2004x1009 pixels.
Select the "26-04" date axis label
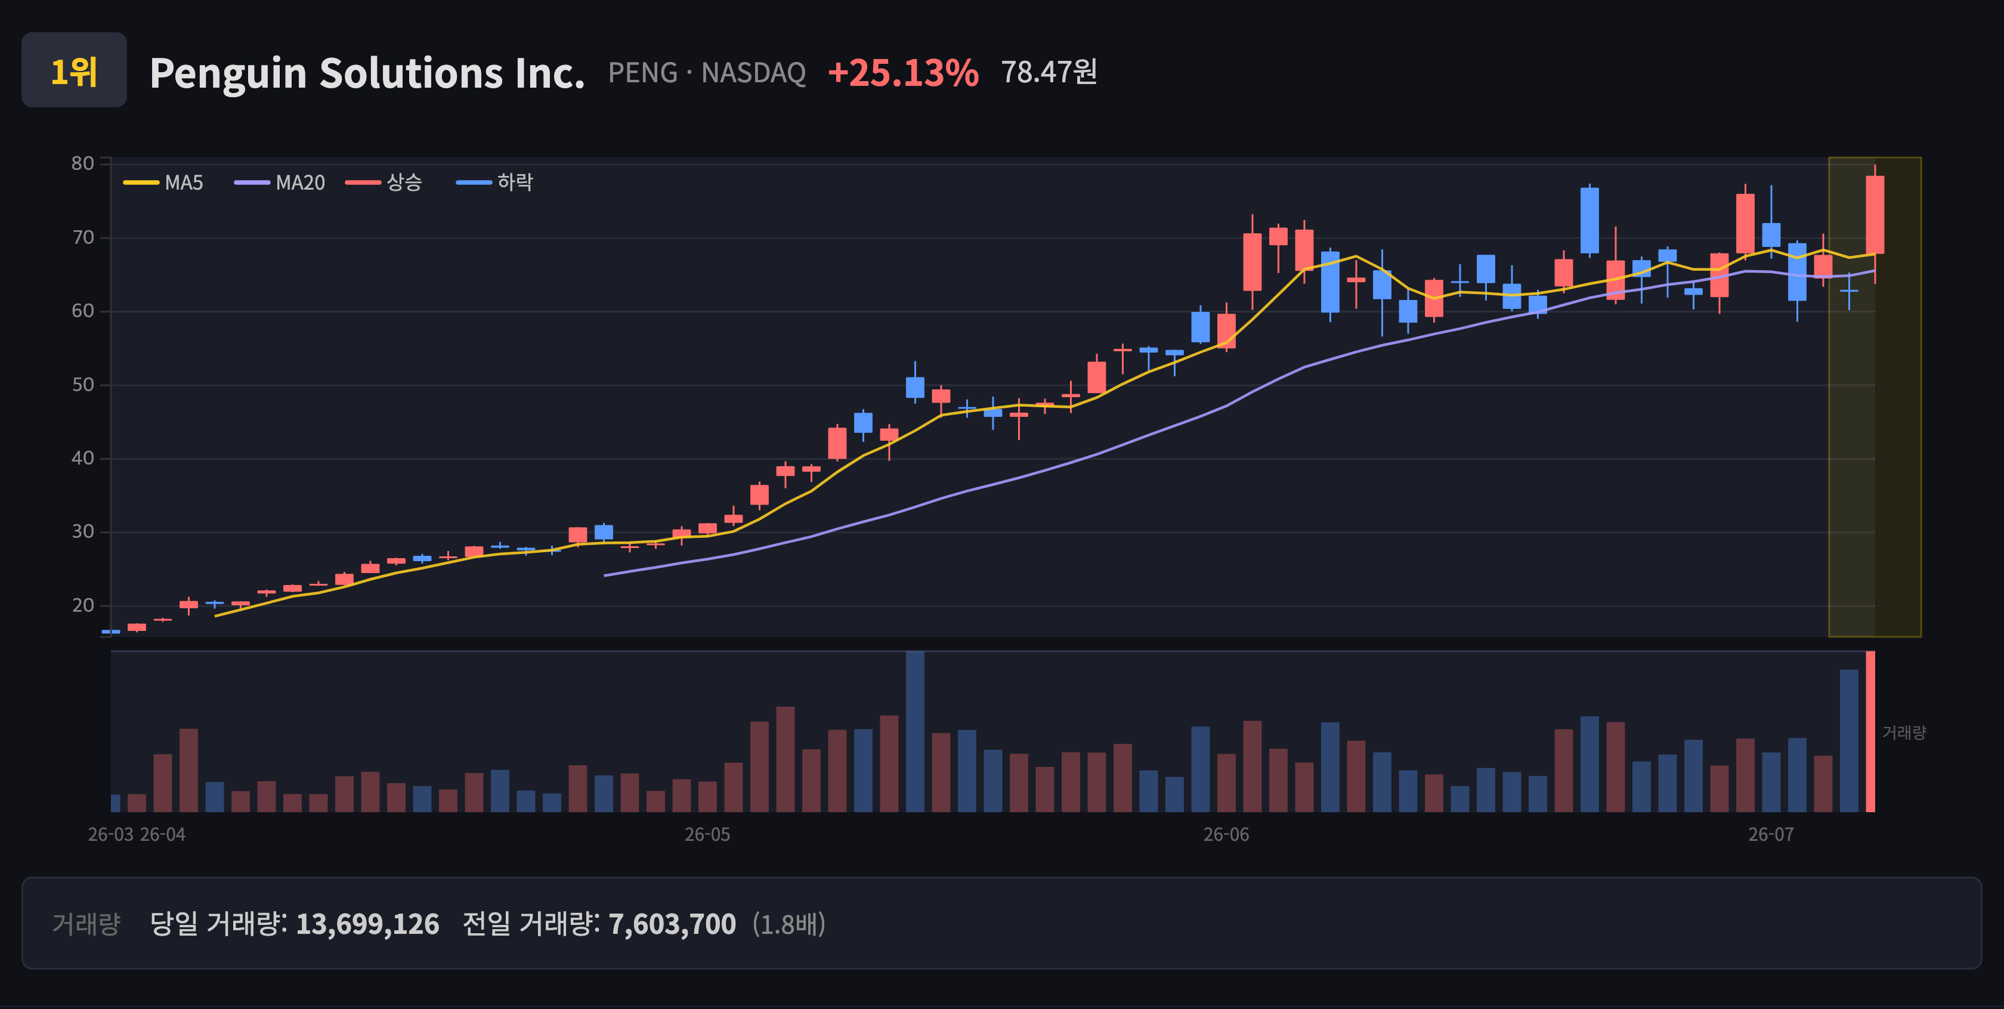tap(163, 835)
